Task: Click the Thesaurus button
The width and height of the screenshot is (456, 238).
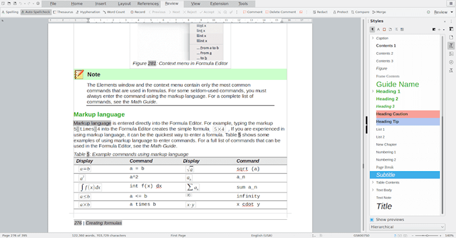Action: click(63, 12)
